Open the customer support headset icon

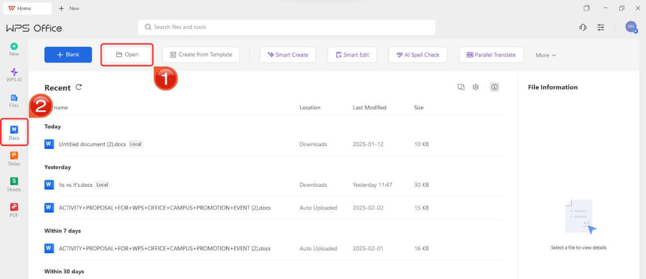583,27
